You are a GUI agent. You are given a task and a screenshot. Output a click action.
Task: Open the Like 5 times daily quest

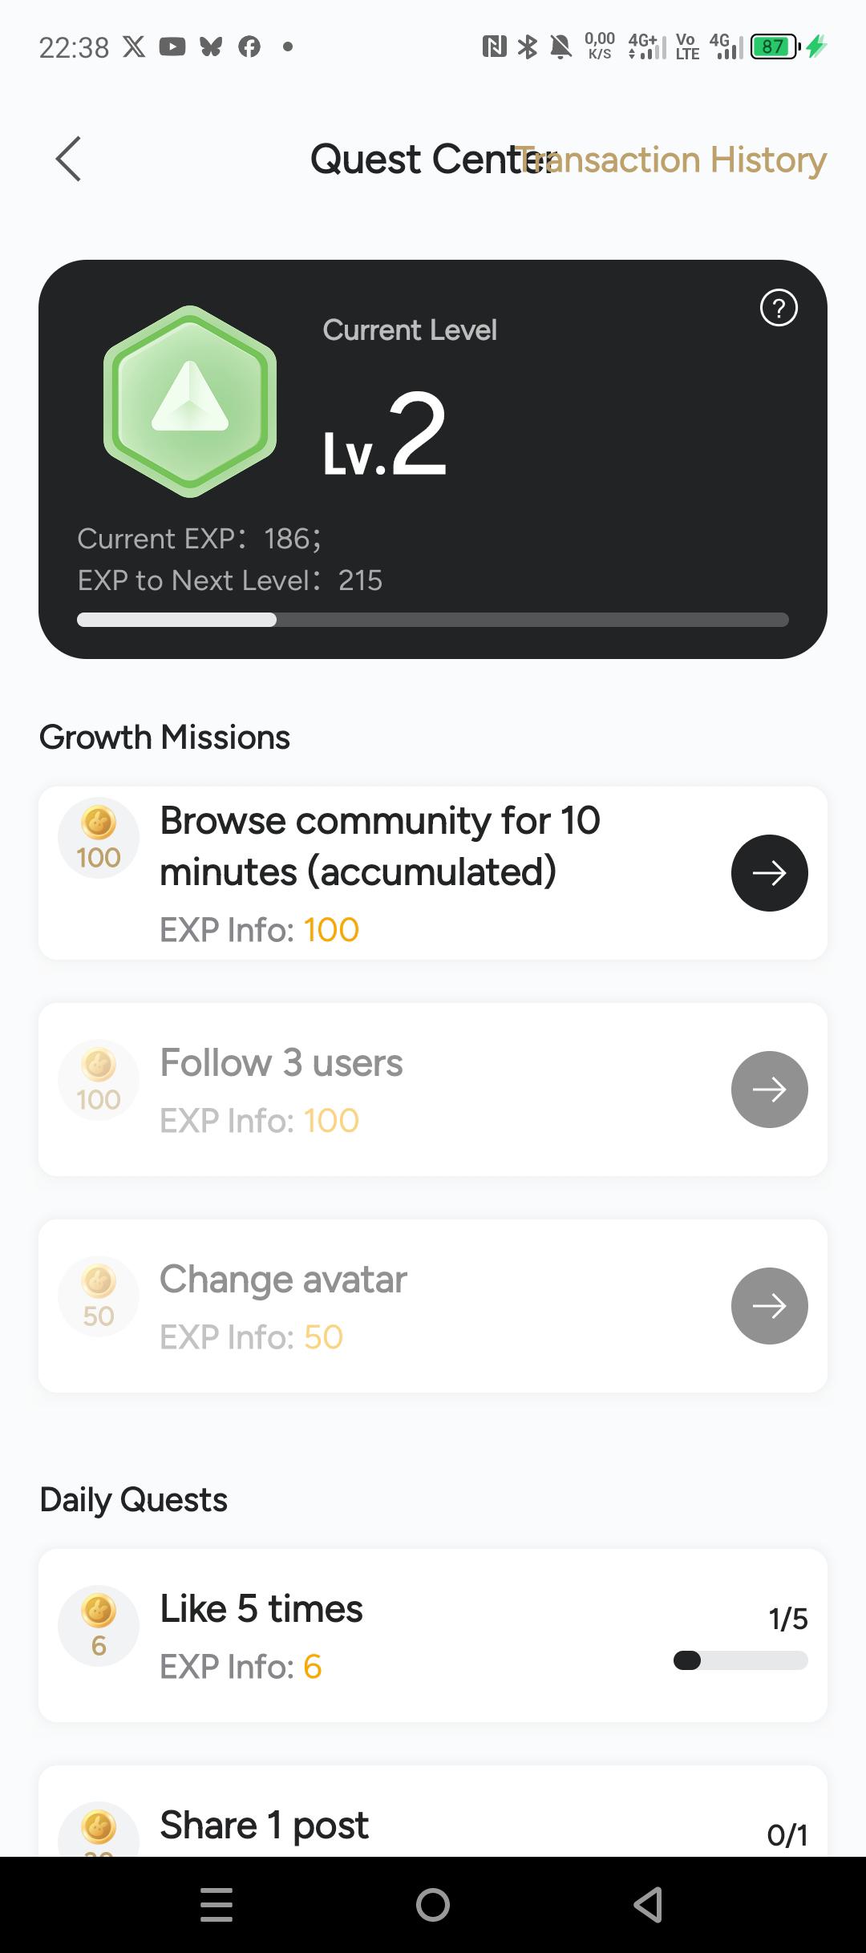pyautogui.click(x=261, y=1609)
